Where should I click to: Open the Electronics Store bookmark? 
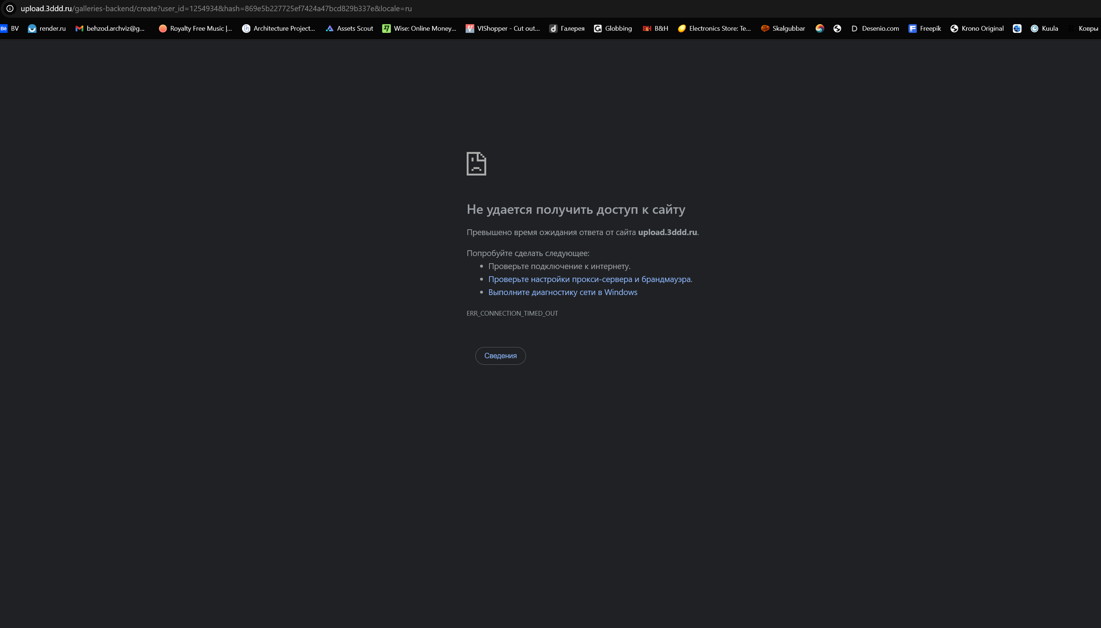(x=714, y=29)
